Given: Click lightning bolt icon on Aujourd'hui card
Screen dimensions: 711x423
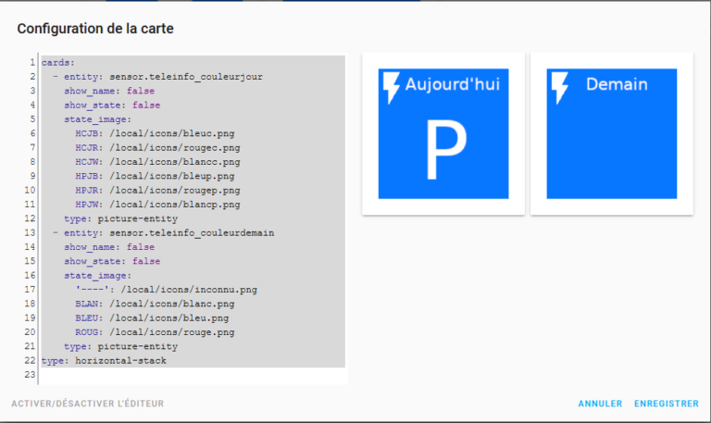Looking at the screenshot, I should (392, 87).
